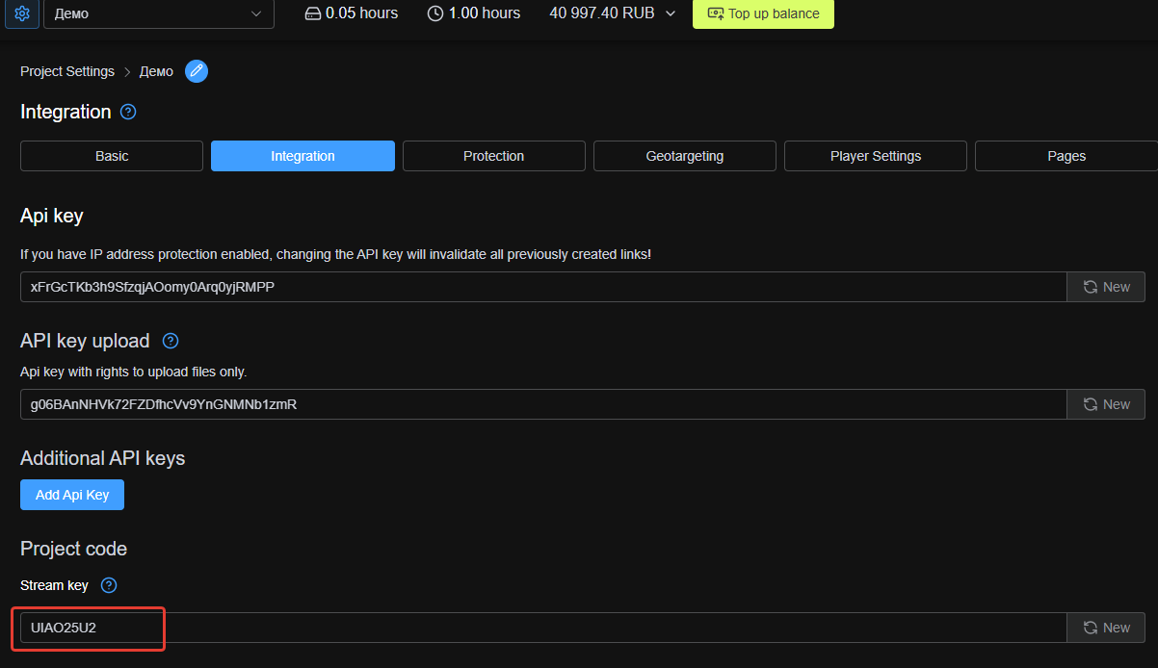This screenshot has height=668, width=1158.
Task: Click the Api key input field
Action: [x=543, y=287]
